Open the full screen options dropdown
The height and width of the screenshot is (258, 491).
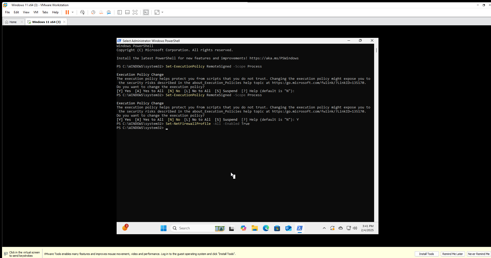pos(162,12)
